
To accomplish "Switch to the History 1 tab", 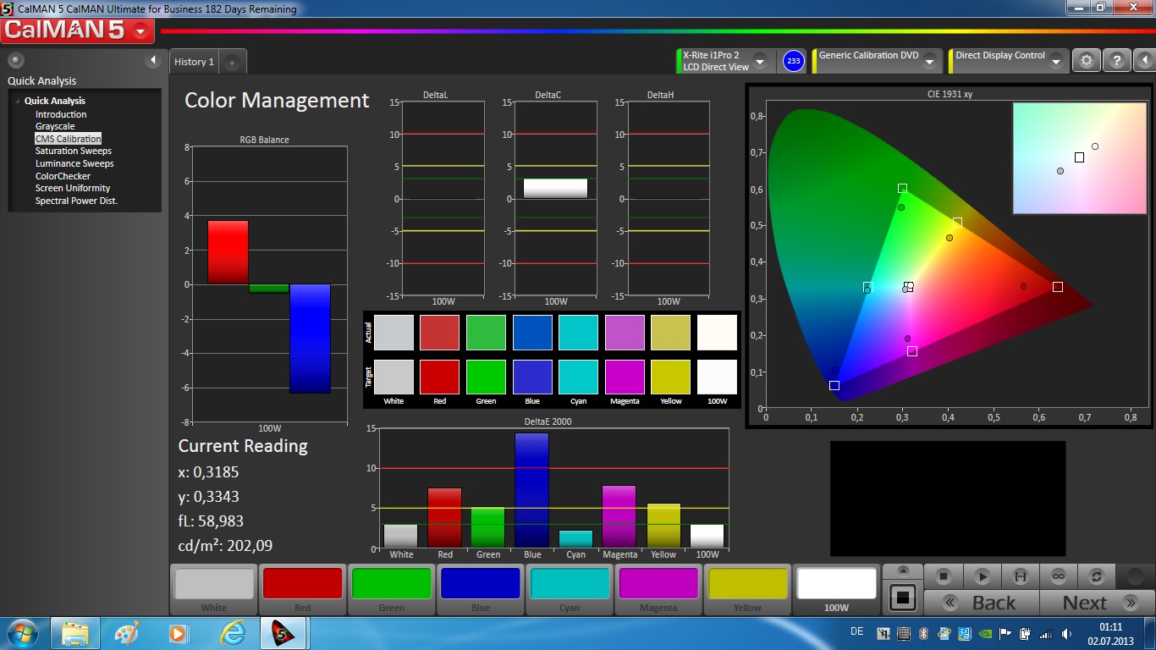I will pos(194,62).
